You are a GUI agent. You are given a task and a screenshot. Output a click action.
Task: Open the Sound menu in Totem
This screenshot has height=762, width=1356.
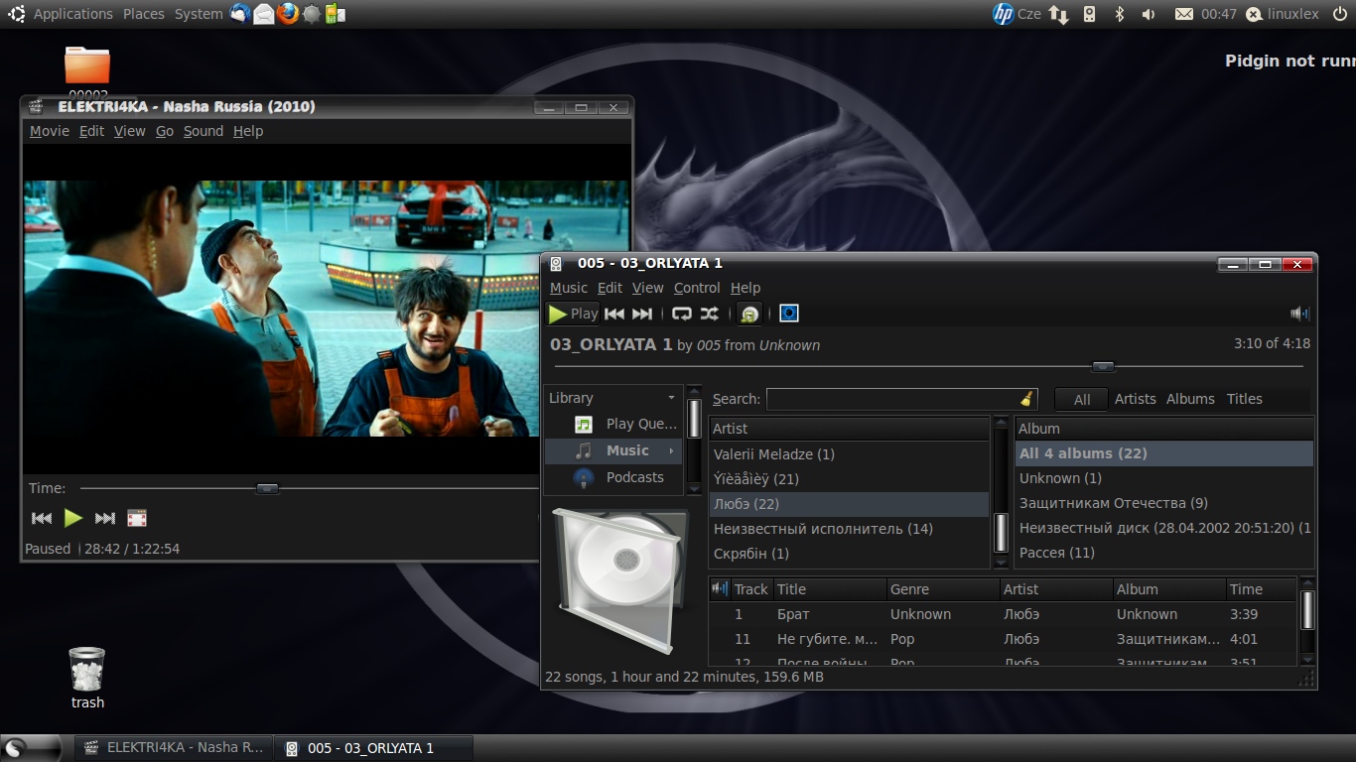203,131
